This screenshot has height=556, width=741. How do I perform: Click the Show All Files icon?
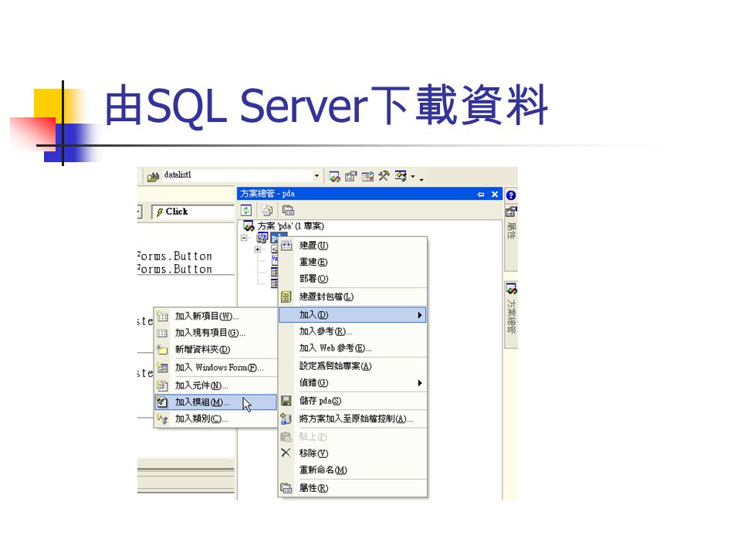point(267,210)
